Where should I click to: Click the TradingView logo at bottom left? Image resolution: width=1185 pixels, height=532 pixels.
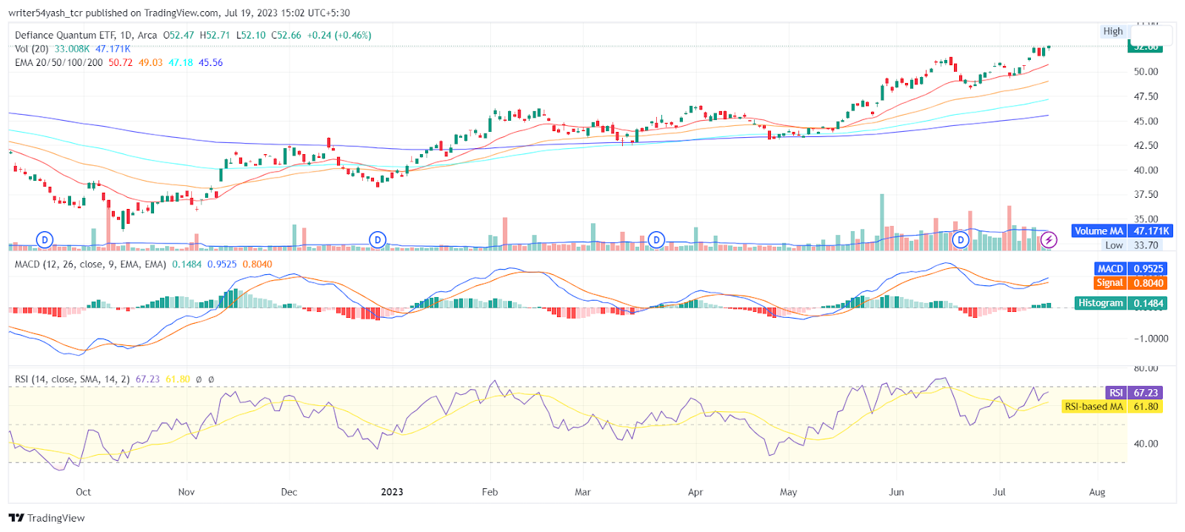pyautogui.click(x=47, y=518)
